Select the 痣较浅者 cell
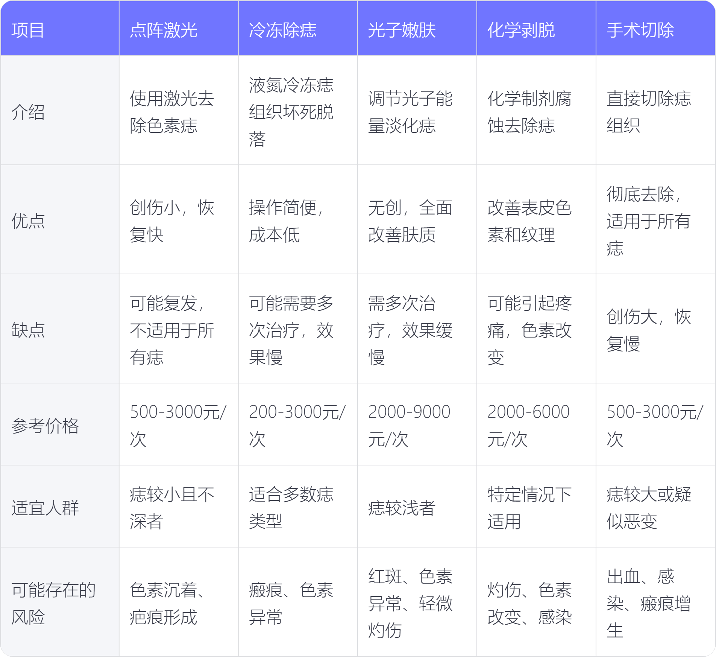The height and width of the screenshot is (657, 716). tap(402, 508)
